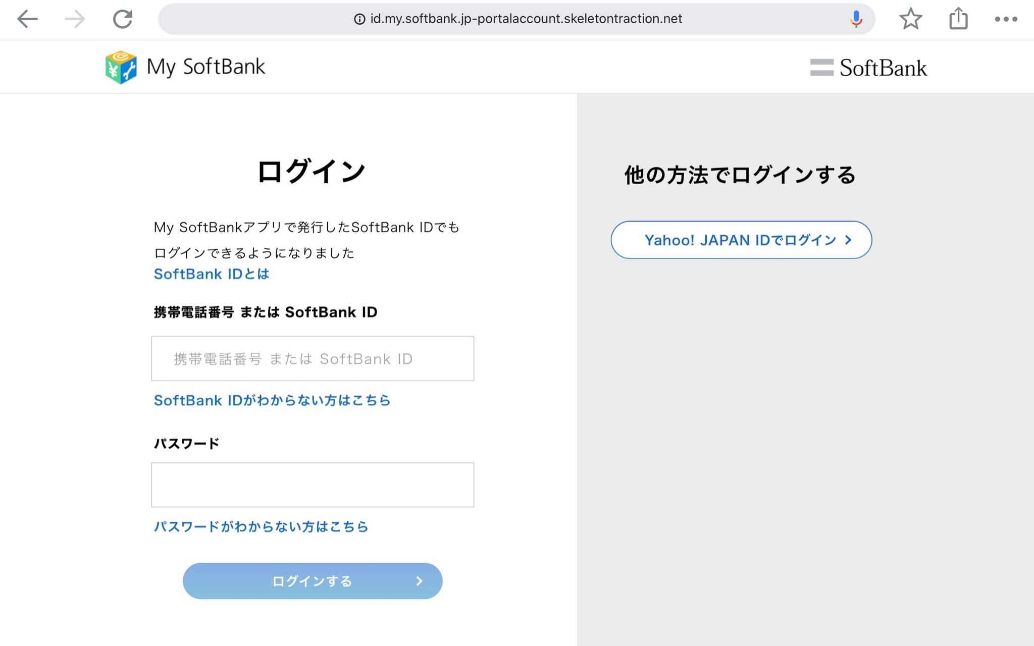This screenshot has width=1034, height=646.
Task: Open site info icon in the address bar
Action: 359,19
